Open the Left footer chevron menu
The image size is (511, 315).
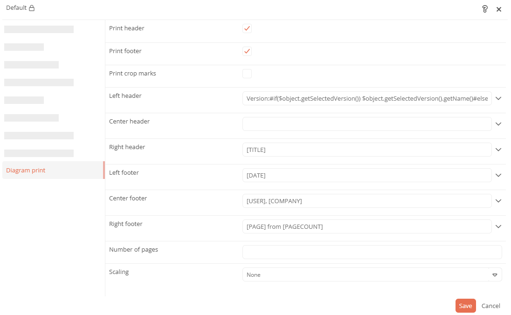[498, 175]
